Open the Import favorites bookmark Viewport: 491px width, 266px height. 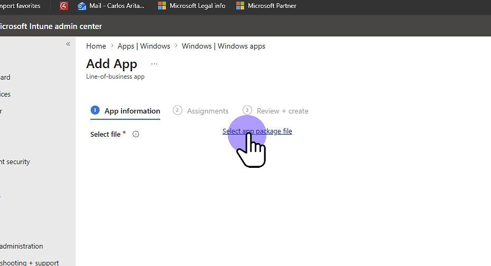[20, 6]
